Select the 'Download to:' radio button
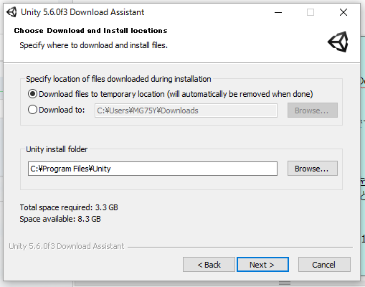The image size is (365, 287). click(x=32, y=110)
